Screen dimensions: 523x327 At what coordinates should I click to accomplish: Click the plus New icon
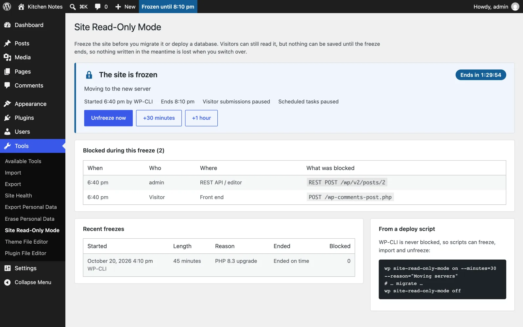(x=118, y=7)
